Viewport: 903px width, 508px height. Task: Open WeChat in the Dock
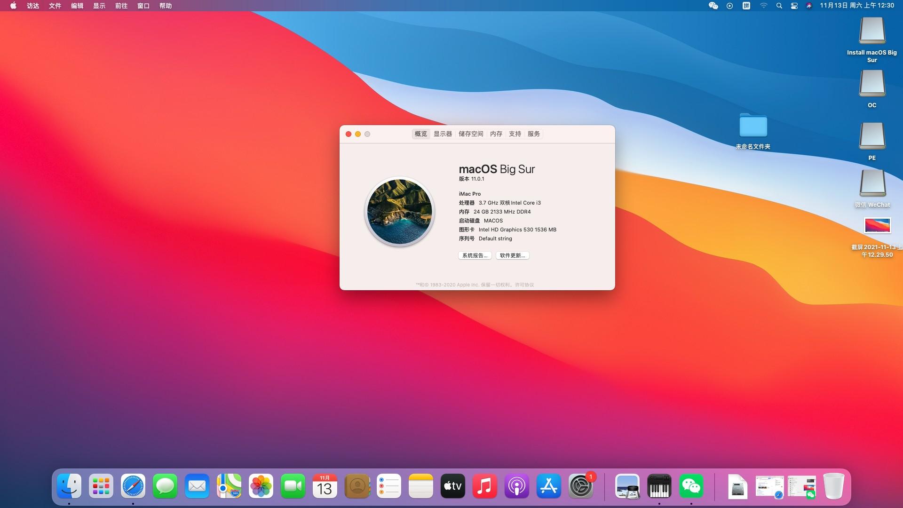point(691,486)
